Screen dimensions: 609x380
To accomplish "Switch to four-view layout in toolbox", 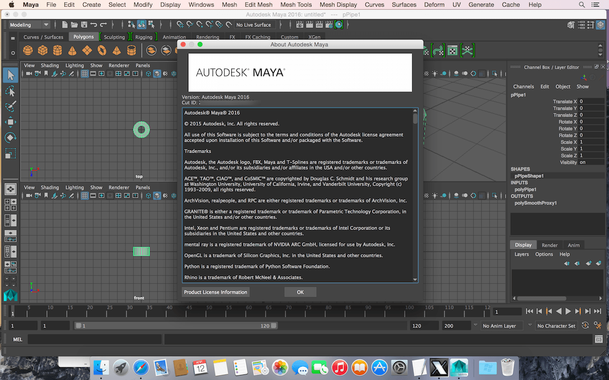I will (11, 205).
